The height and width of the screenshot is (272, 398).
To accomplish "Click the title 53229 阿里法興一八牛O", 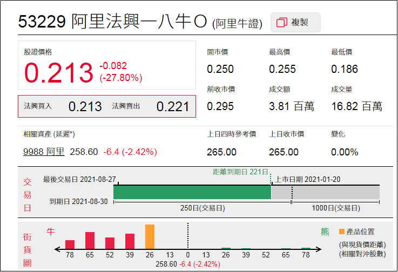I will click(x=113, y=21).
